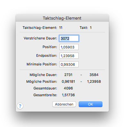This screenshot has width=131, height=127.
Task: Click the Taktschlag-Element number 11
Action: point(61,28)
